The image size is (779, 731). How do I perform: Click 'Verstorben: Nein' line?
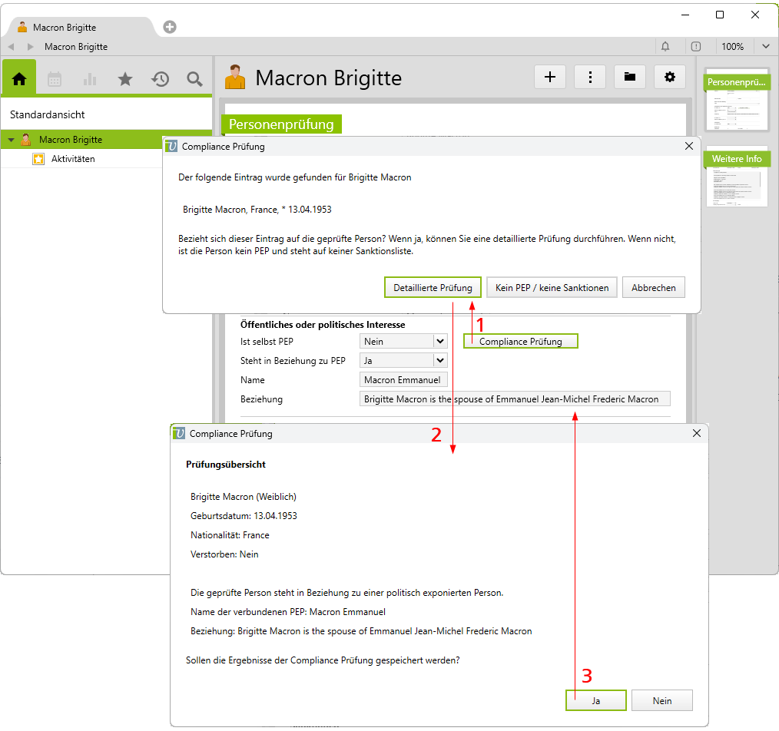point(224,554)
